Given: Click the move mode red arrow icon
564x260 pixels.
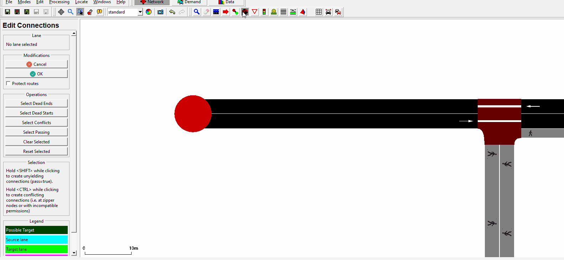Looking at the screenshot, I should pos(226,12).
